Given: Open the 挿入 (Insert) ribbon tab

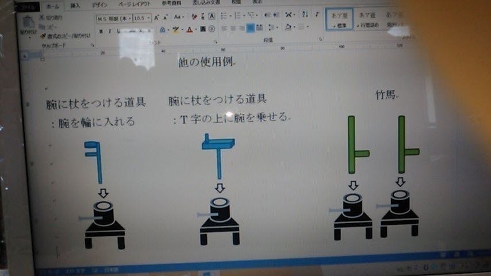Looking at the screenshot, I should (75, 5).
